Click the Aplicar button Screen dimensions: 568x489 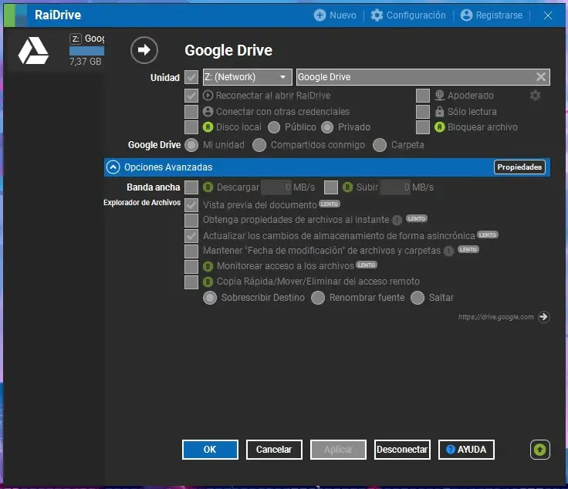[x=338, y=450]
